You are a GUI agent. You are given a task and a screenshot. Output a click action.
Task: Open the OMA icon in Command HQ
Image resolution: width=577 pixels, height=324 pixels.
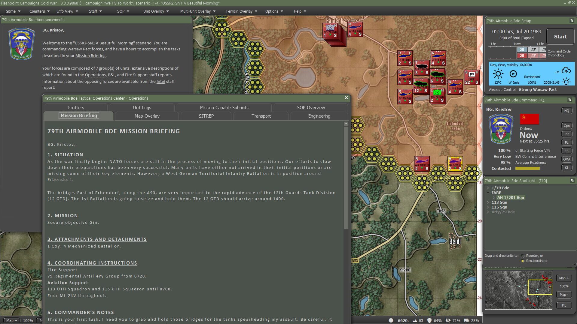(567, 159)
